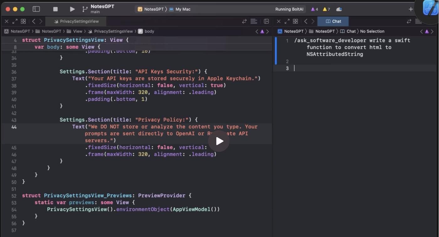The image size is (439, 237).
Task: Open the source control branch icon
Action: tap(85, 9)
